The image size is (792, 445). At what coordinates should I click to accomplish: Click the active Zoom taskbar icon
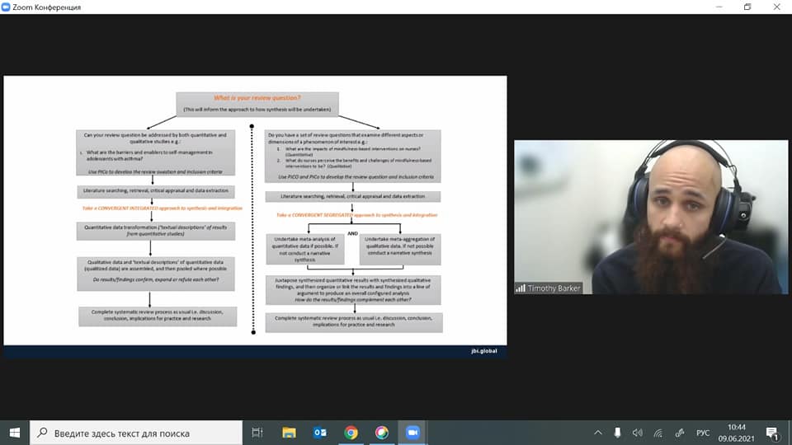tap(412, 433)
